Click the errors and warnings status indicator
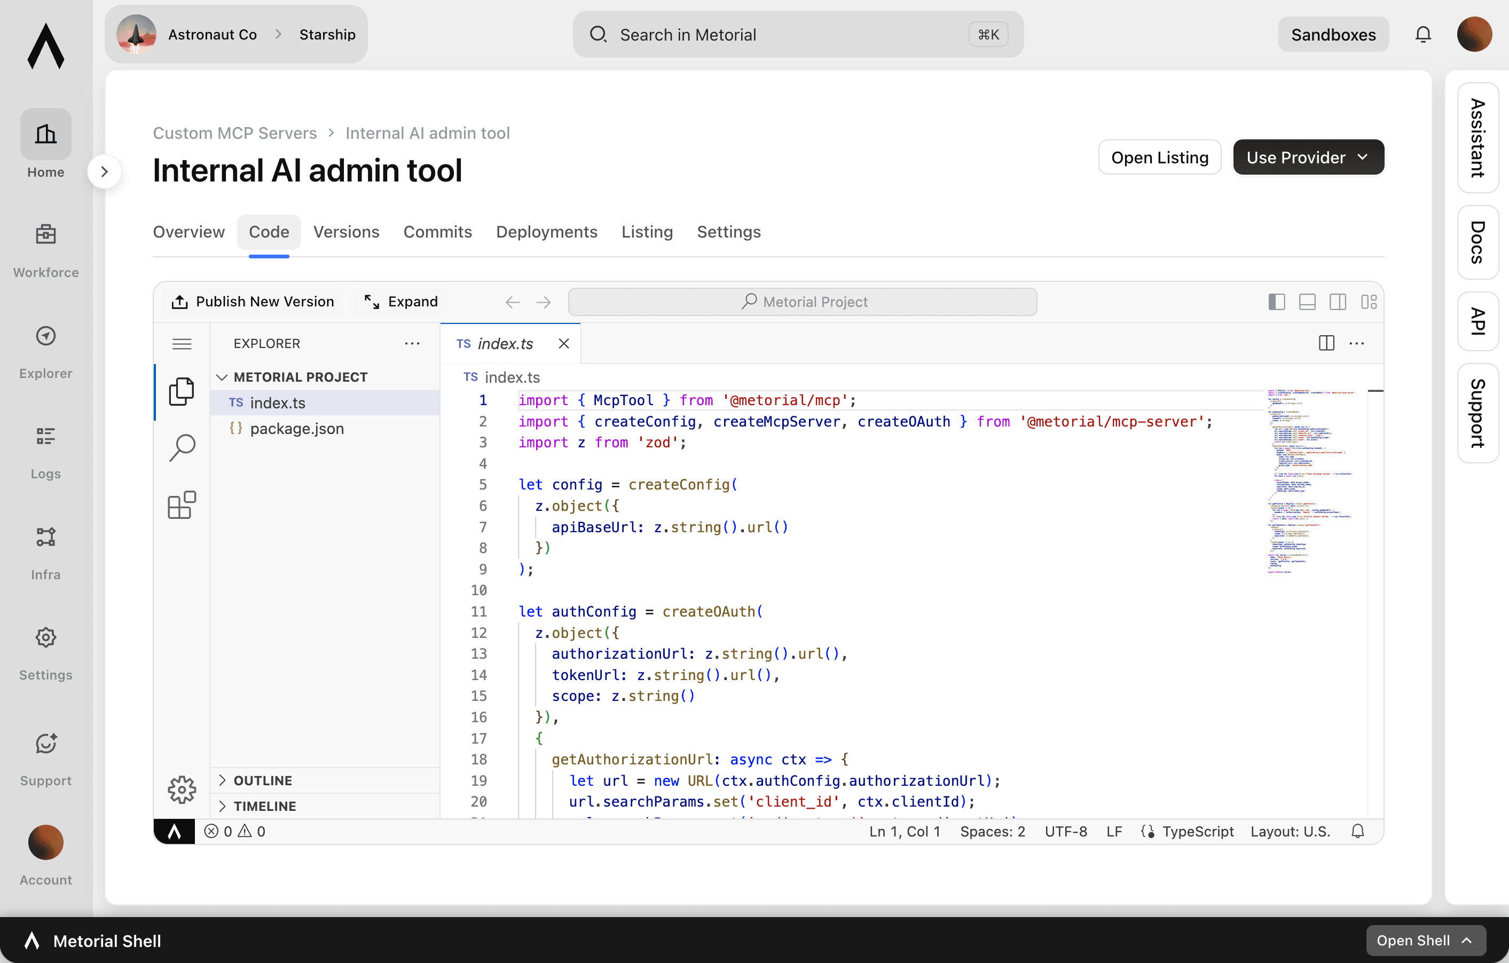The image size is (1509, 963). (234, 832)
